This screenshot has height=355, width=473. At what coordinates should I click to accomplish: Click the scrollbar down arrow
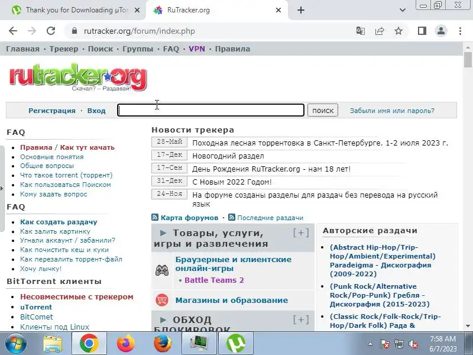pos(468,326)
